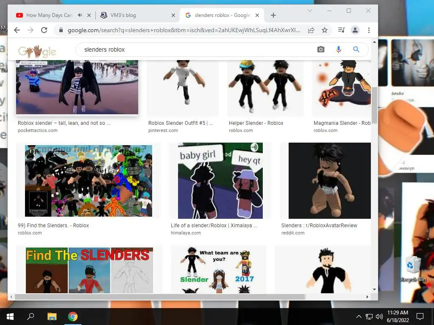Click the scroll right arrow
The width and height of the screenshot is (434, 325).
[367, 297]
